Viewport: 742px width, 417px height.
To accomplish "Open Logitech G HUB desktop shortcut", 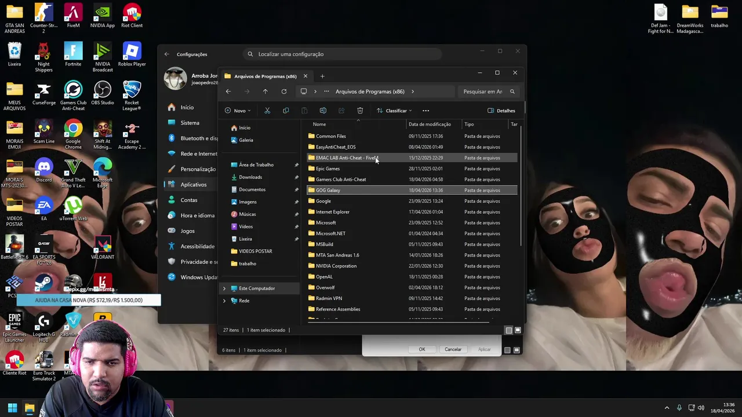I will 44,327.
